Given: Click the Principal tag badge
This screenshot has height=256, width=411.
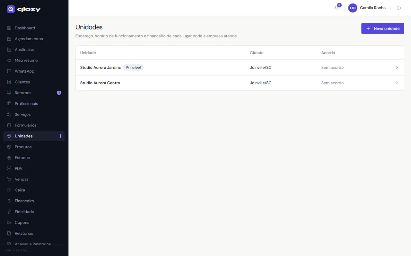Looking at the screenshot, I should coord(133,68).
